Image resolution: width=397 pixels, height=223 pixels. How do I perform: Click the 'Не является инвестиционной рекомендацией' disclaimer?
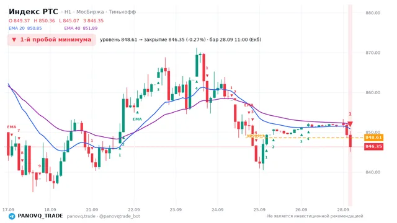point(315,216)
